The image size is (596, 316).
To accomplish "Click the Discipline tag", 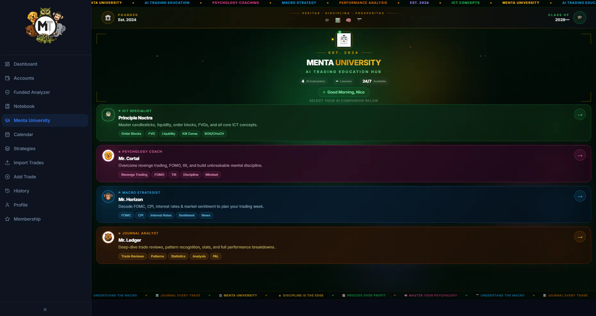I will (x=191, y=175).
